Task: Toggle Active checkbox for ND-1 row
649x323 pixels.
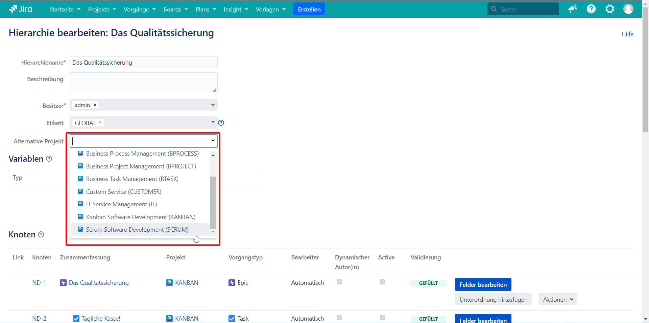Action: 382,282
